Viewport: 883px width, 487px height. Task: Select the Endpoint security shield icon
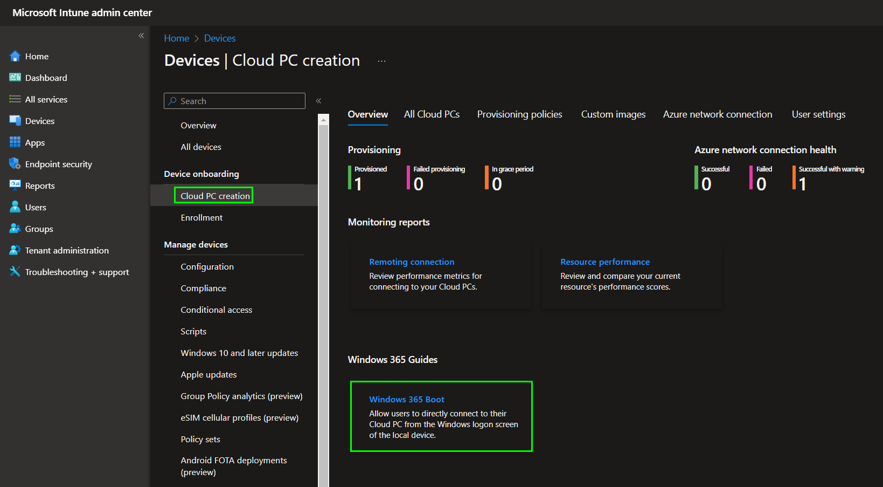[15, 164]
